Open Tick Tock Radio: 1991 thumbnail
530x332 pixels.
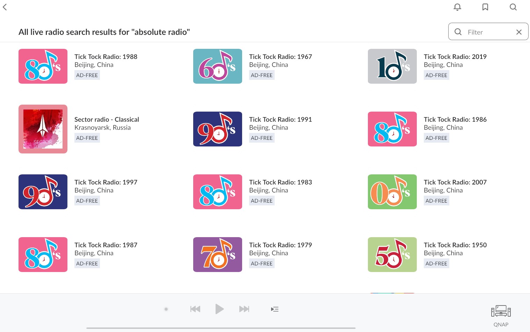click(x=218, y=129)
